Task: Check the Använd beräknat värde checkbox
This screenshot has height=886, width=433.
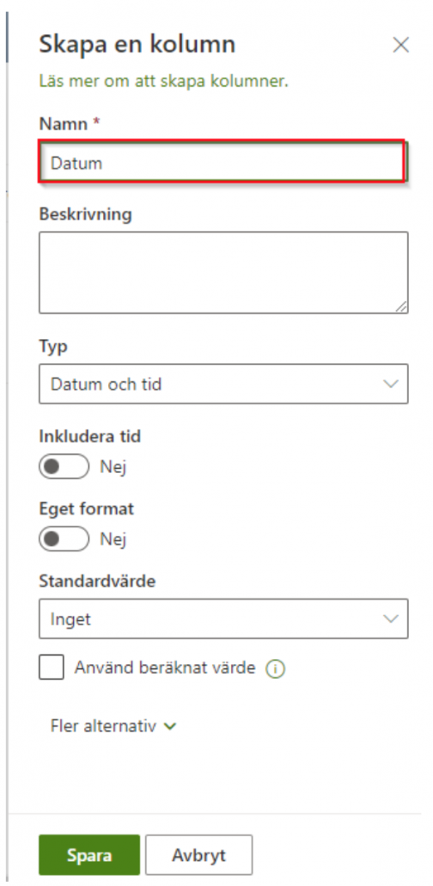Action: coord(52,668)
